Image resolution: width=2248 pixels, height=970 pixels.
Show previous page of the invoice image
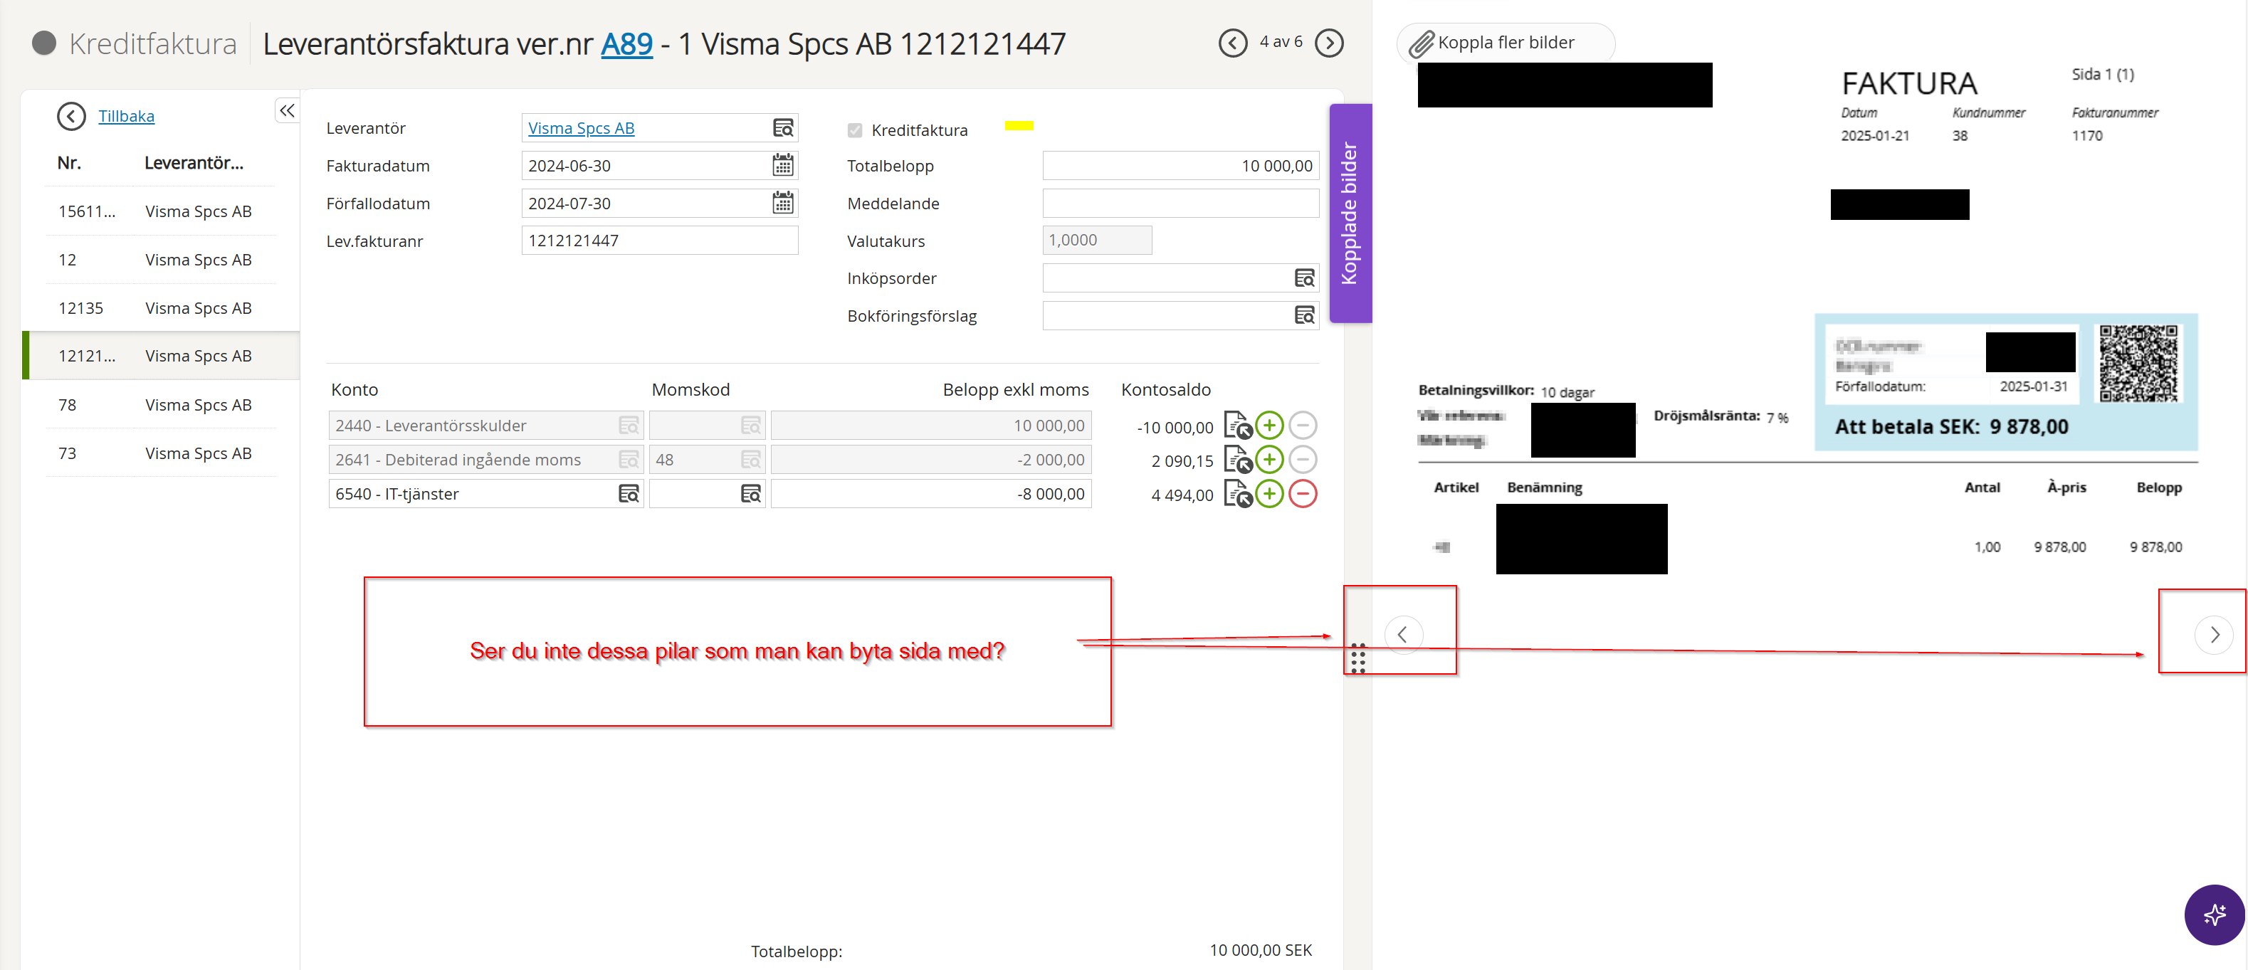pyautogui.click(x=1403, y=634)
